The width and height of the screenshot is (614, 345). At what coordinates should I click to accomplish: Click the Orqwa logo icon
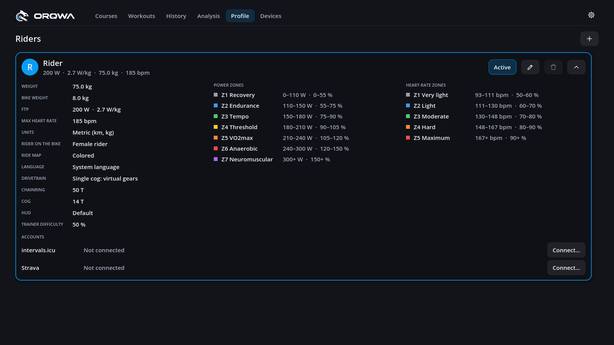click(x=22, y=16)
